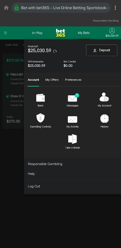The width and height of the screenshot is (121, 248).
Task: Select Take a Break door icon
Action: [73, 139]
